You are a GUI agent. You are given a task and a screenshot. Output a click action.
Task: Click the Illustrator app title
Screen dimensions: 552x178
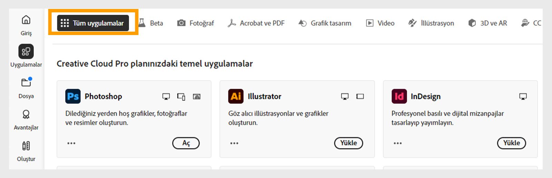[265, 97]
